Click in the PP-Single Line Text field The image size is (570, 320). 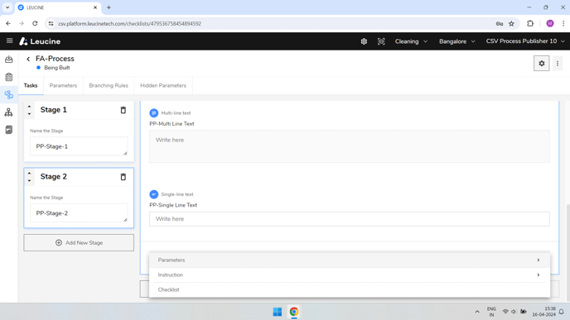[350, 219]
